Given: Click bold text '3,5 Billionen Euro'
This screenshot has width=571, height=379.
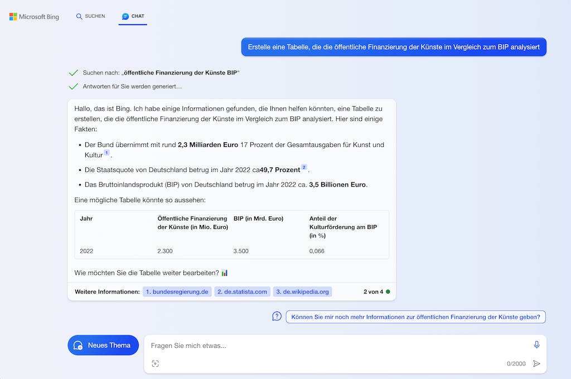Looking at the screenshot, I should (337, 185).
